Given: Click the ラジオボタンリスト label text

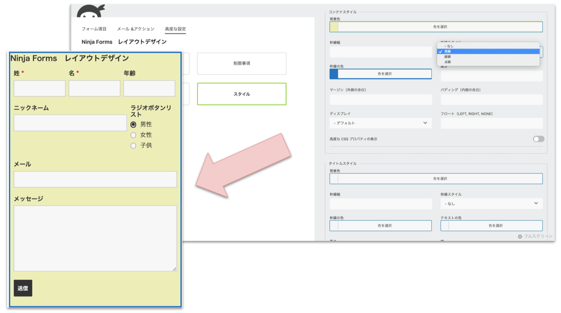Looking at the screenshot, I should (151, 111).
